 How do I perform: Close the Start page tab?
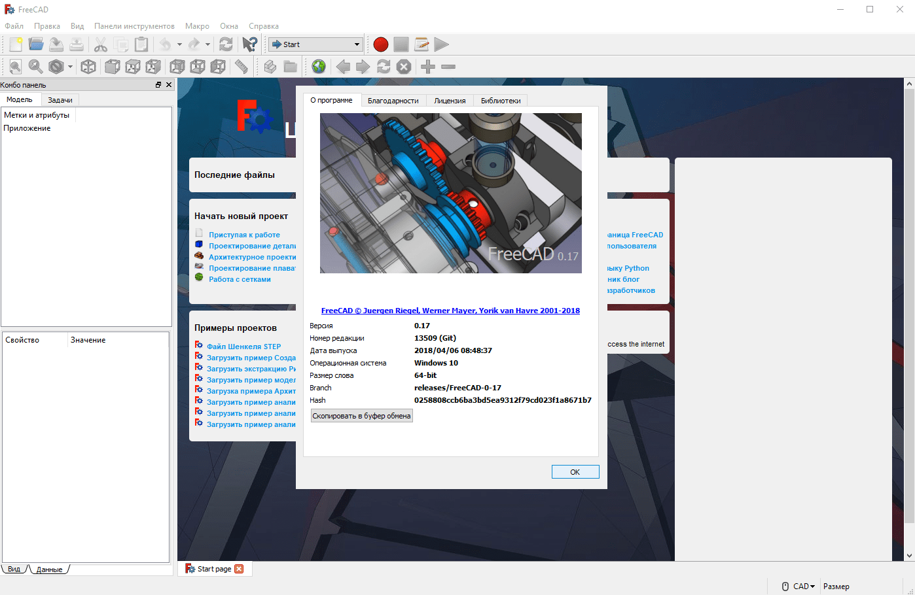click(x=239, y=569)
